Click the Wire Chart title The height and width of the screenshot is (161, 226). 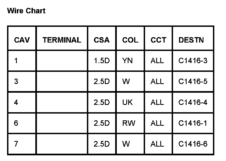(x=26, y=11)
